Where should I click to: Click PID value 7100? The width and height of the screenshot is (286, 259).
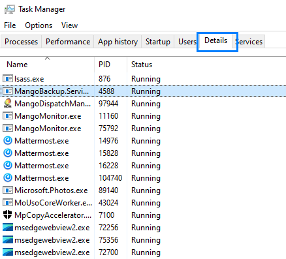(106, 215)
